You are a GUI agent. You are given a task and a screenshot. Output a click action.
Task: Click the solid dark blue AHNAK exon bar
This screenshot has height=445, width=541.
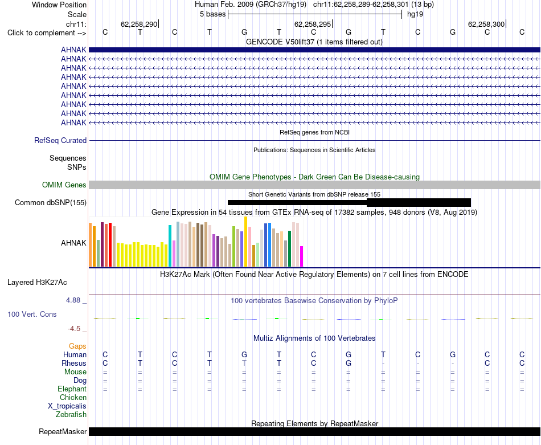click(x=314, y=50)
